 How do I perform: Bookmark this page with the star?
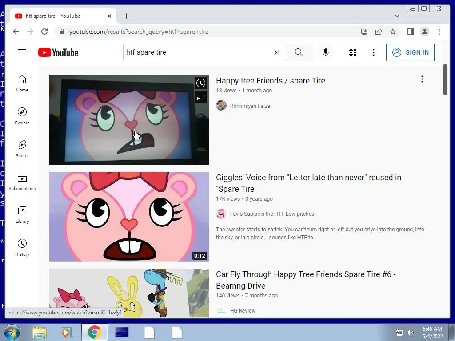tap(393, 32)
